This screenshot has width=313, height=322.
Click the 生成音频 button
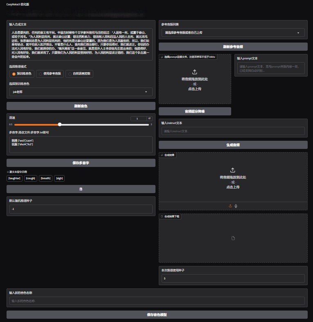click(233, 144)
